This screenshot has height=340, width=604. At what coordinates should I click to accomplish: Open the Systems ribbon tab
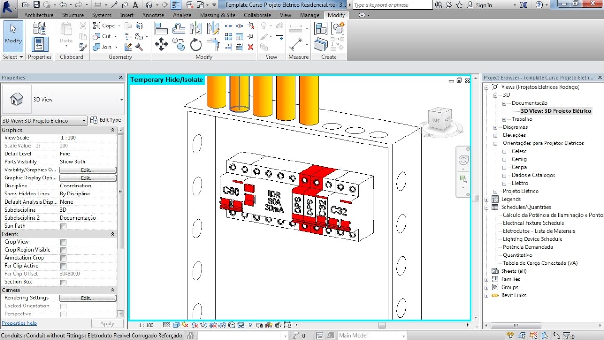[x=102, y=15]
